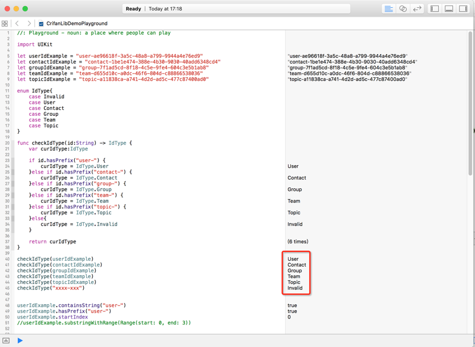This screenshot has width=475, height=347.
Task: Click the green zoom window button
Action: [26, 9]
